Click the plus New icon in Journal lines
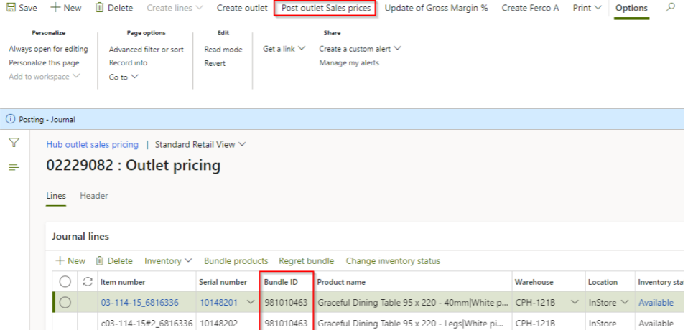This screenshot has height=330, width=688. coord(60,261)
